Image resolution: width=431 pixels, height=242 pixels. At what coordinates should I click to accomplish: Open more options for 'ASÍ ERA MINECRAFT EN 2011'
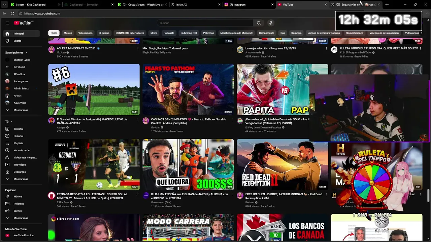pyautogui.click(x=138, y=49)
